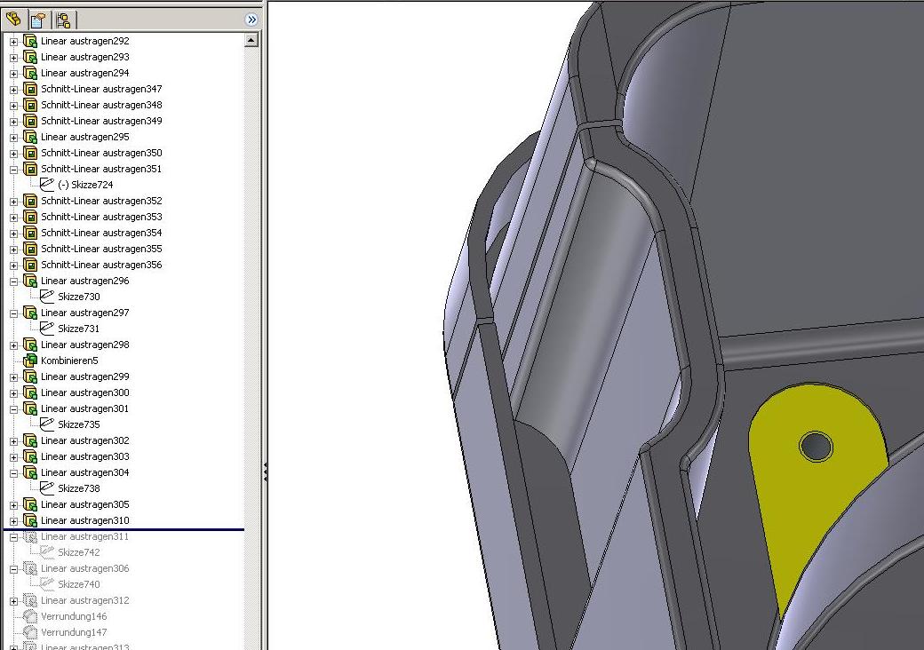Screen dimensions: 924x650
Task: Expand Schnitt-Linear austragen347 node
Action: (x=13, y=90)
